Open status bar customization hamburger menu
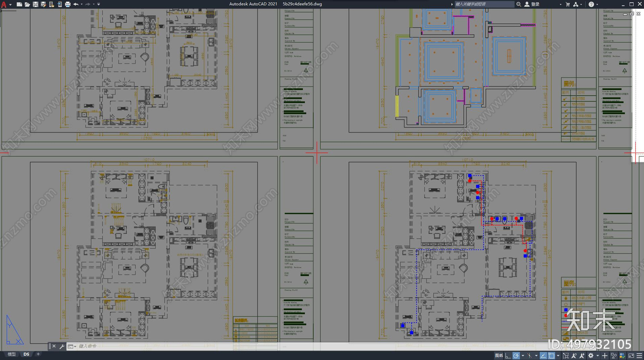 639,356
